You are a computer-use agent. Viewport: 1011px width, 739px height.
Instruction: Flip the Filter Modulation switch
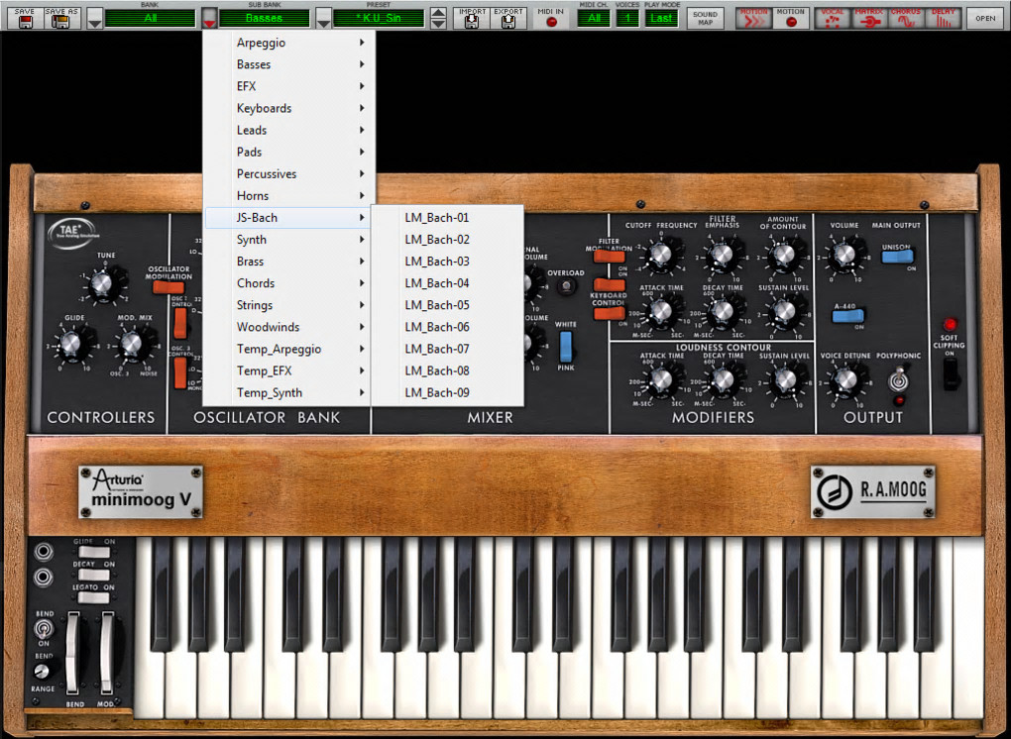coord(609,257)
